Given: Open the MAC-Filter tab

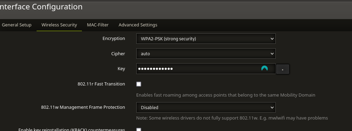Looking at the screenshot, I should pyautogui.click(x=98, y=25).
